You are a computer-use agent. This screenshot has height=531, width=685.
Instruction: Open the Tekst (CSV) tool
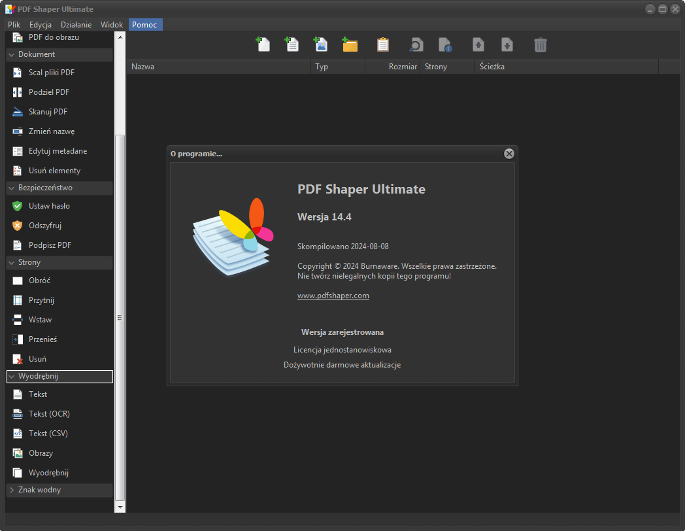click(x=60, y=434)
